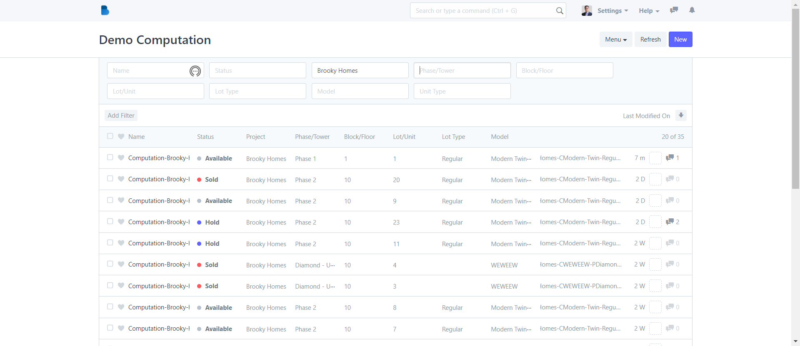The image size is (800, 346).
Task: Open comments on Lot 23 Hold row
Action: pos(672,222)
